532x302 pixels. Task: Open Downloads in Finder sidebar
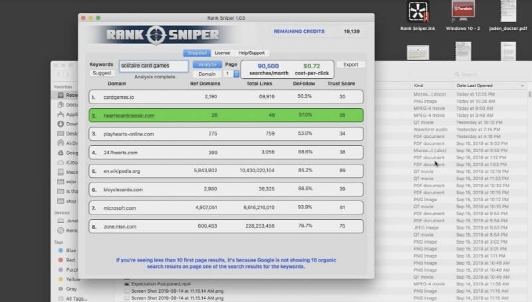click(67, 123)
